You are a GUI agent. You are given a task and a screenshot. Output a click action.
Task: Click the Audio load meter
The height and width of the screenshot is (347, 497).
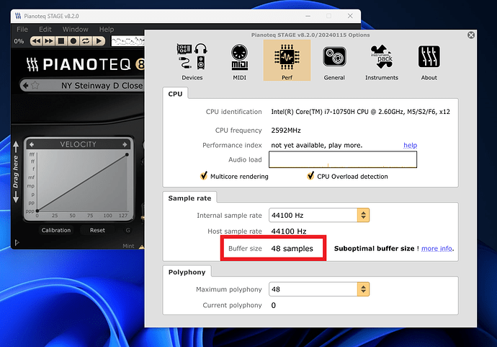343,159
